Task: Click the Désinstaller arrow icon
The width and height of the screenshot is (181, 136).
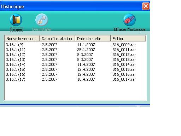Action: point(42,20)
